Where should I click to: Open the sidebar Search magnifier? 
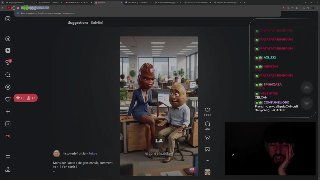(x=8, y=75)
